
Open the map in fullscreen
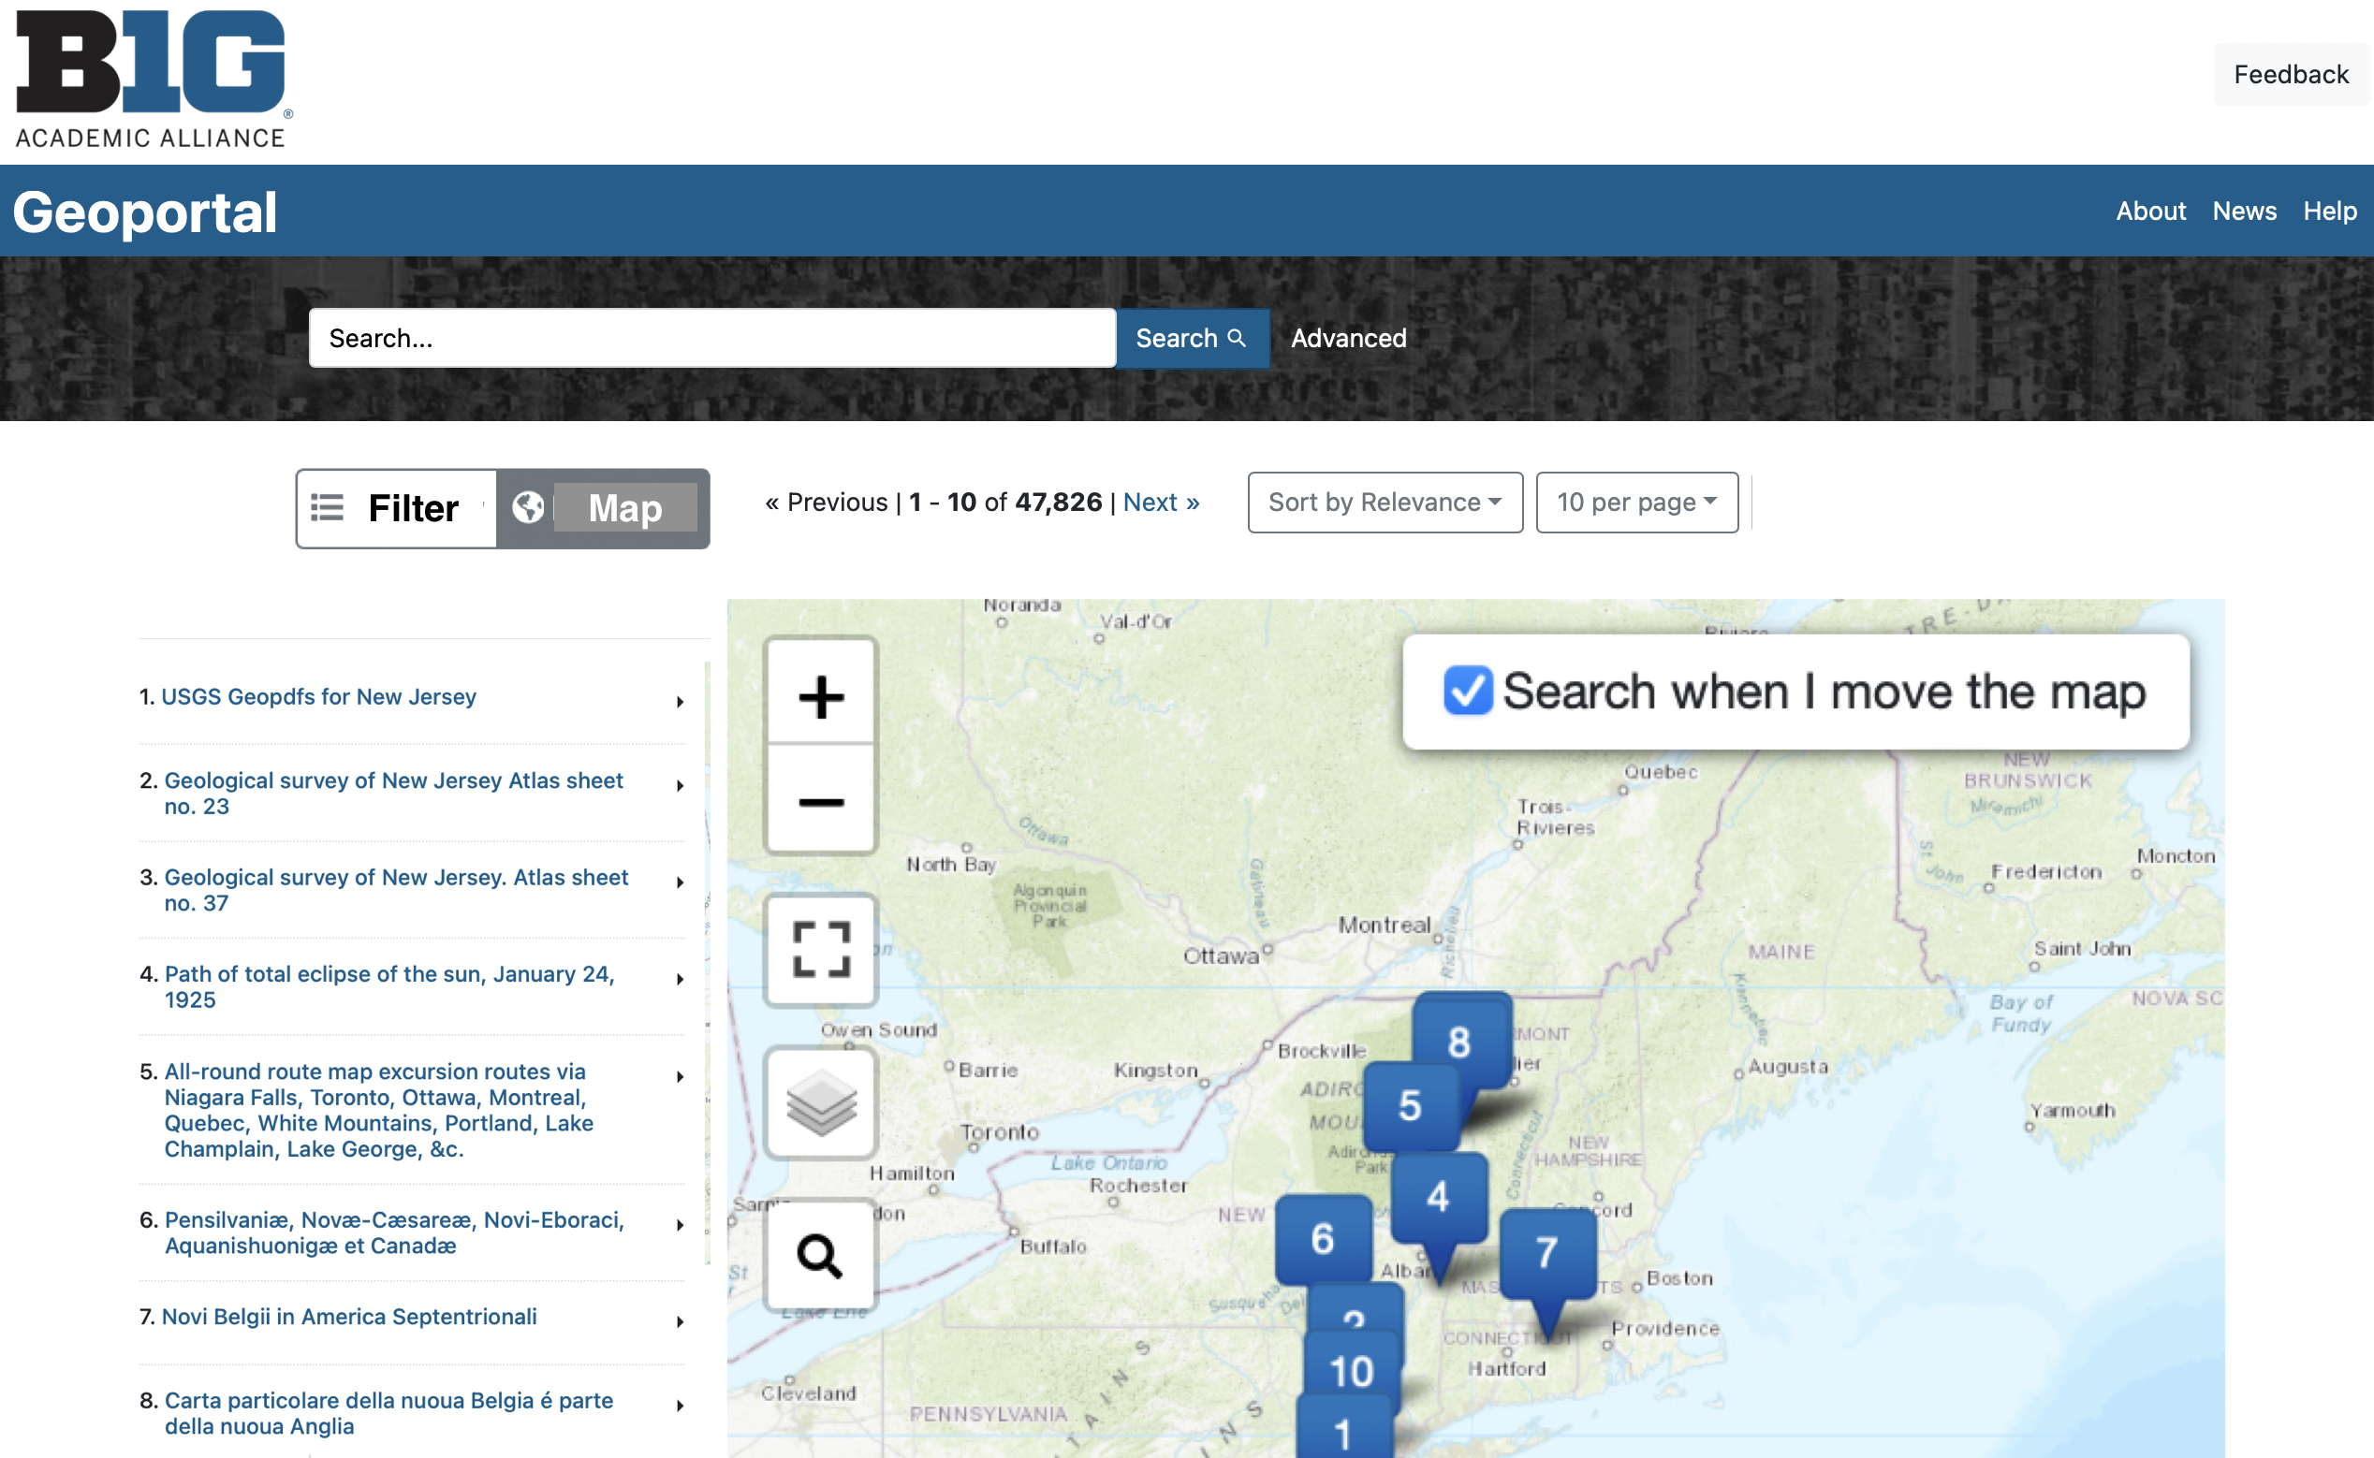821,950
